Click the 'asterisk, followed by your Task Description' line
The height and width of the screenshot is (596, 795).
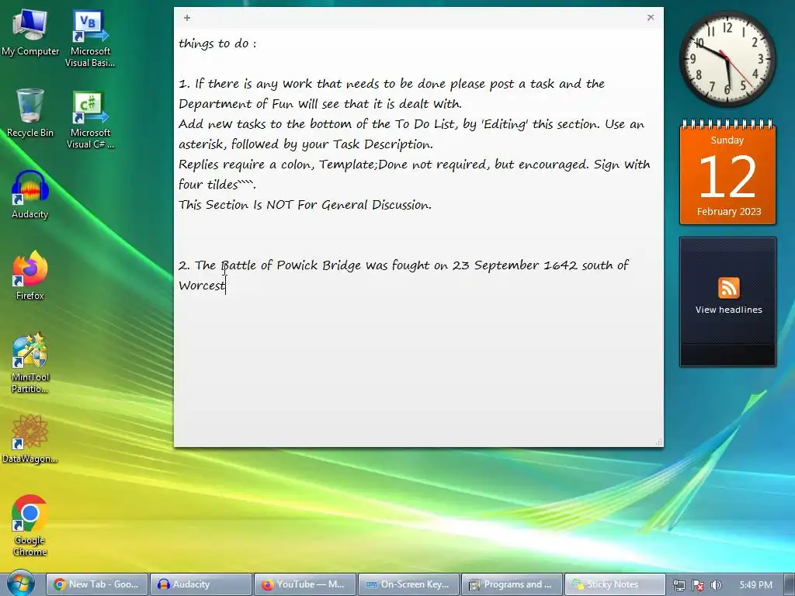[306, 144]
